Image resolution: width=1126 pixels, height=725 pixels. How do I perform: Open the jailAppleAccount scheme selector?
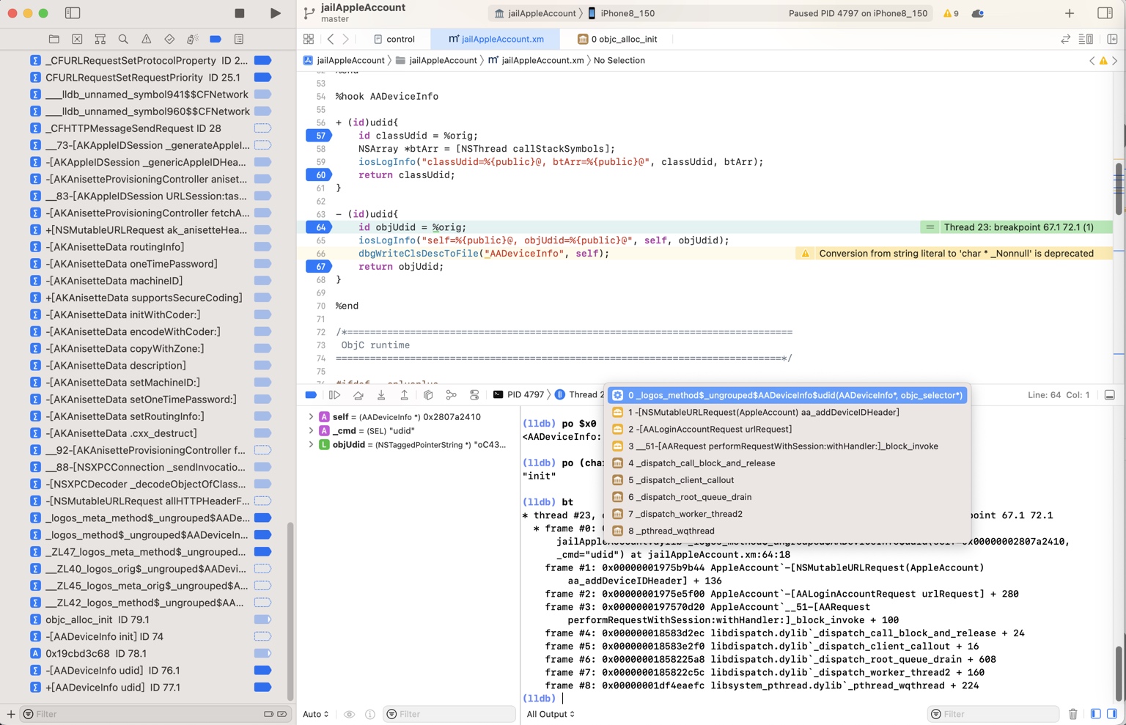coord(535,13)
